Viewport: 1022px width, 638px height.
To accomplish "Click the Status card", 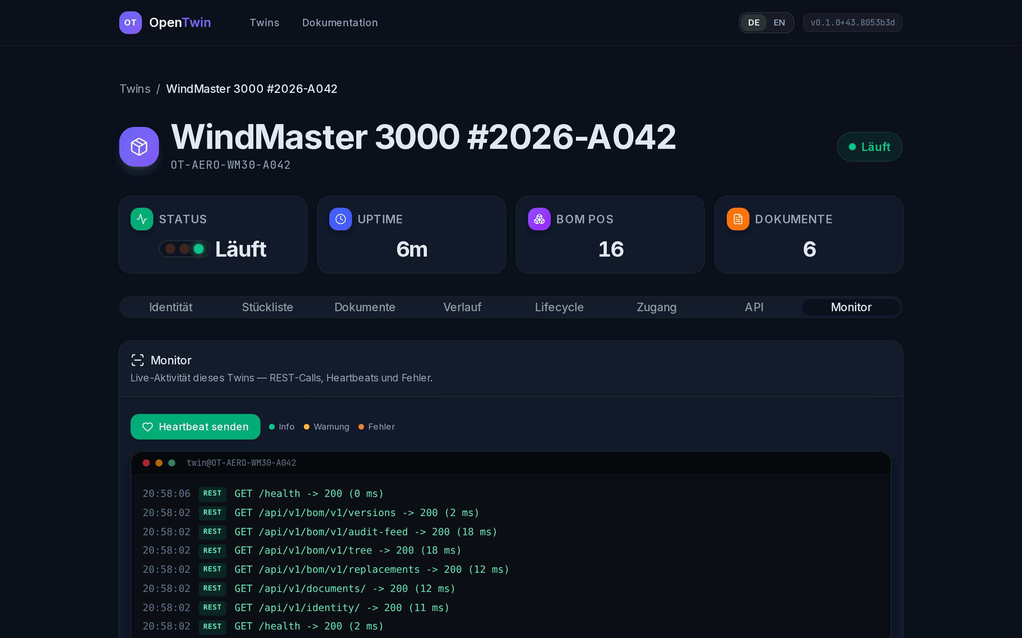I will [213, 235].
